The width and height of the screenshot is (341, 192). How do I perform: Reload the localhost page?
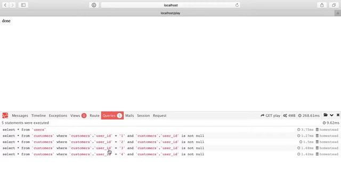coord(237,5)
